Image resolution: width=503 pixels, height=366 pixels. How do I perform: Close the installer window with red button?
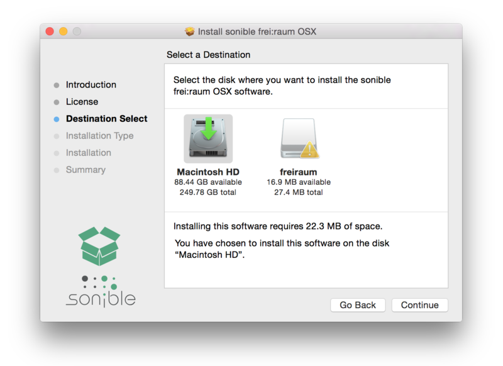tap(50, 31)
